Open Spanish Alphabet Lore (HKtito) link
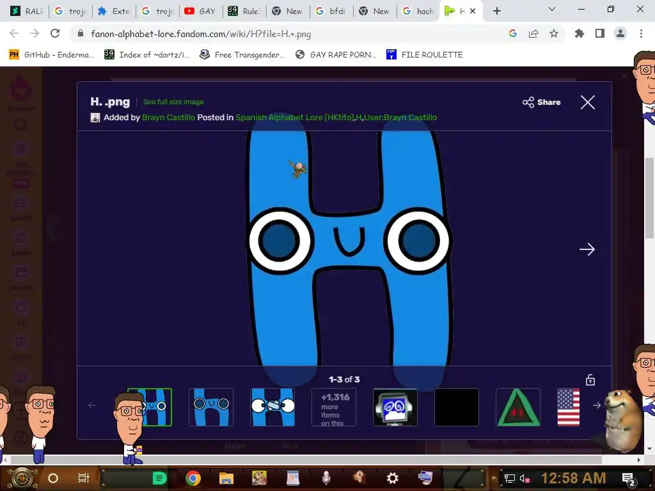Viewport: 655px width, 491px height. click(x=294, y=118)
